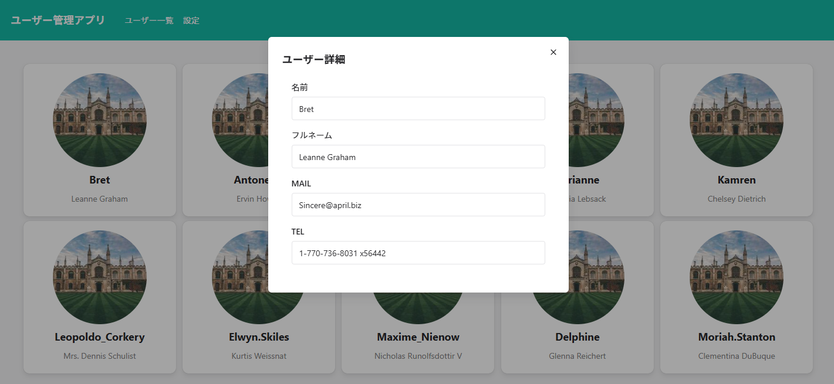Click the MAIL field with Sincere@april.biz
Viewport: 834px width, 384px height.
tap(418, 205)
